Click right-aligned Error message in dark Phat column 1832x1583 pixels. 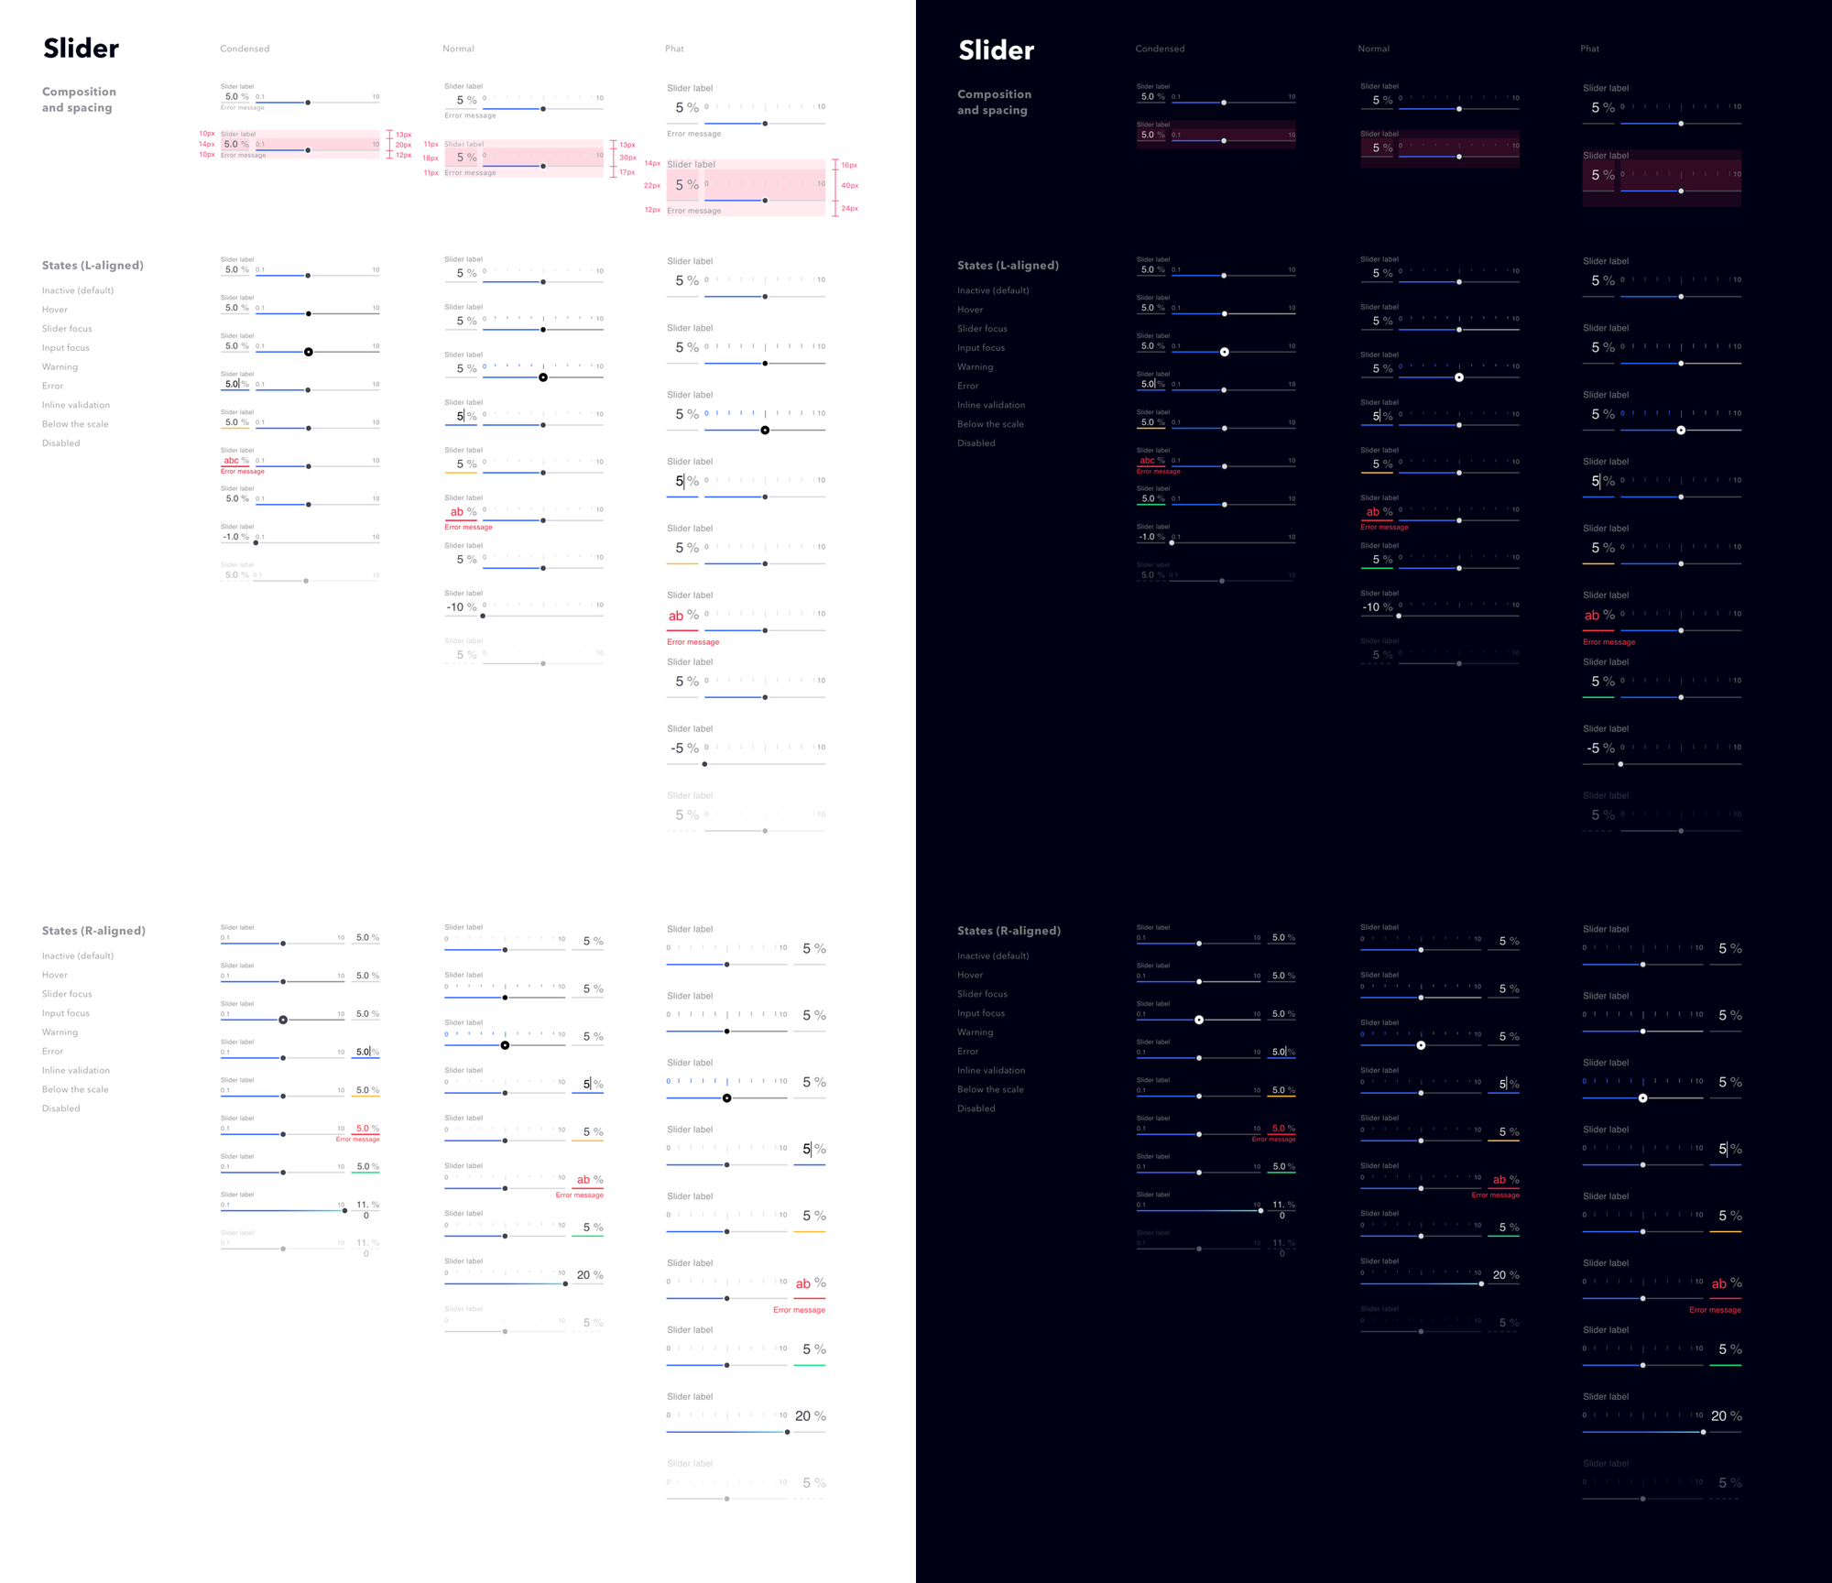click(x=1715, y=1310)
